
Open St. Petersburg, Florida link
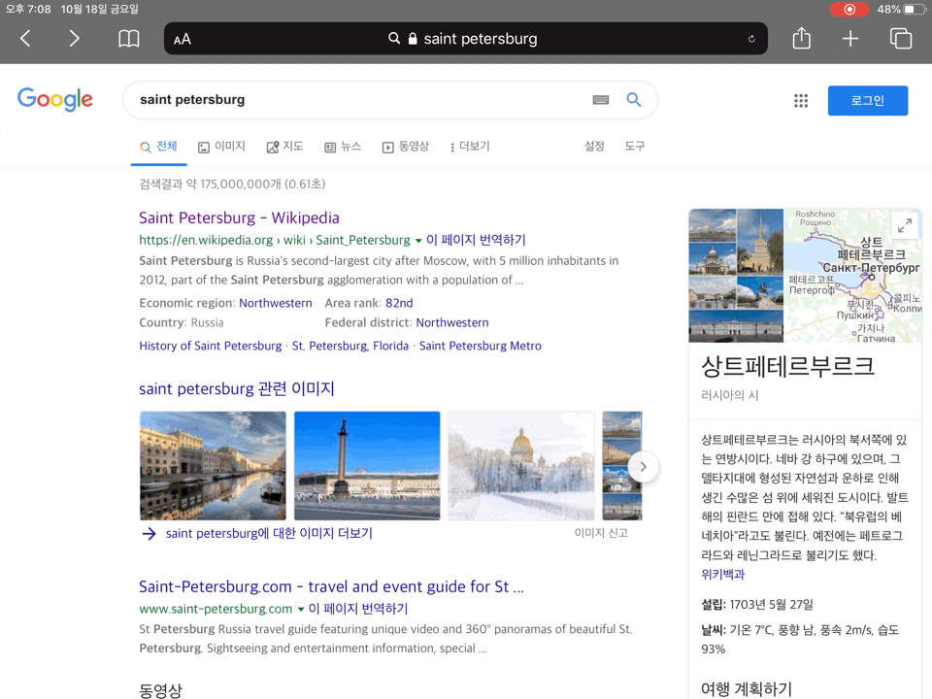(x=350, y=346)
